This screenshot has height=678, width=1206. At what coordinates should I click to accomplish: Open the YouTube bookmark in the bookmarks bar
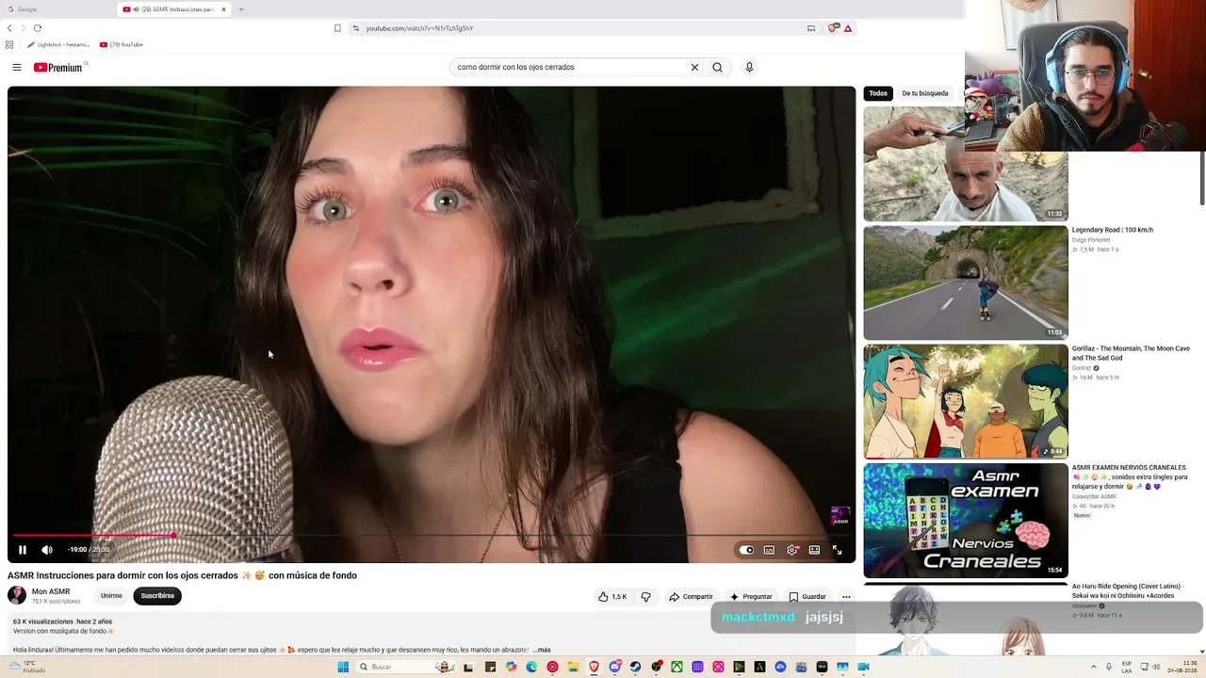tap(122, 44)
